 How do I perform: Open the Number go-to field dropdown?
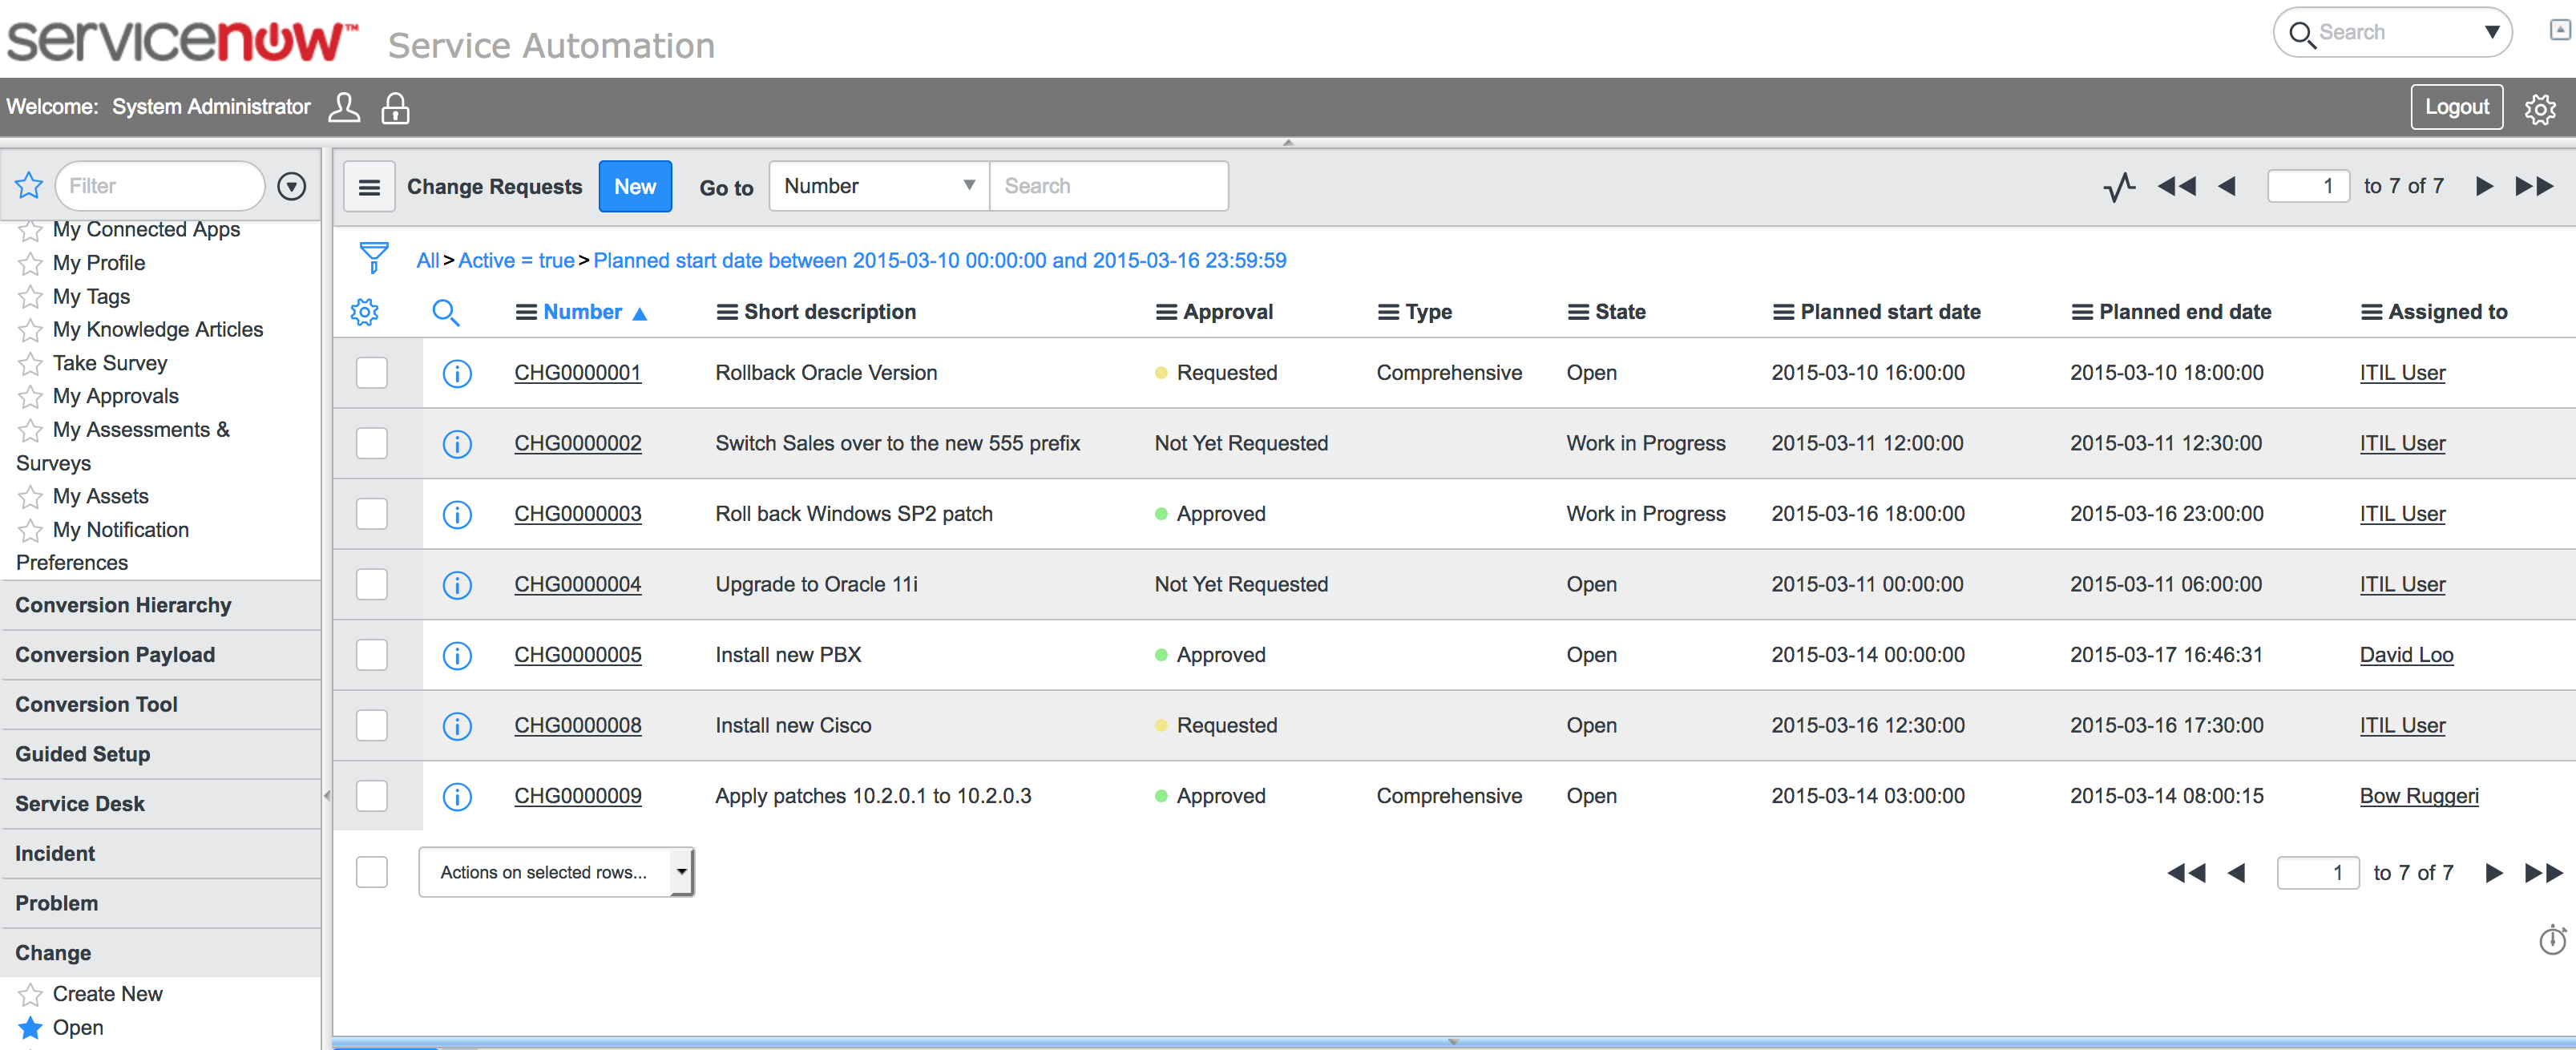[878, 186]
